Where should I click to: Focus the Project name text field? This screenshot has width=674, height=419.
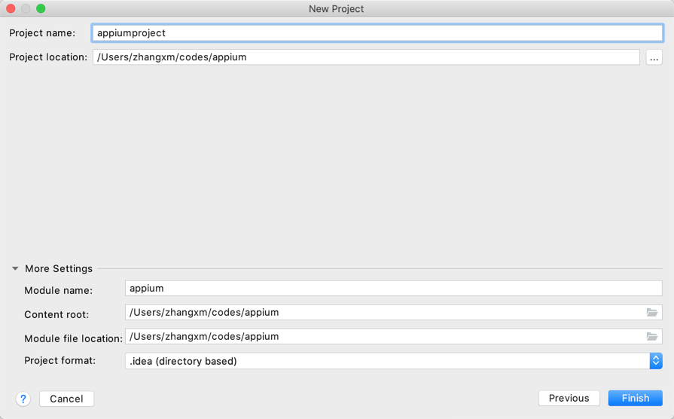377,33
